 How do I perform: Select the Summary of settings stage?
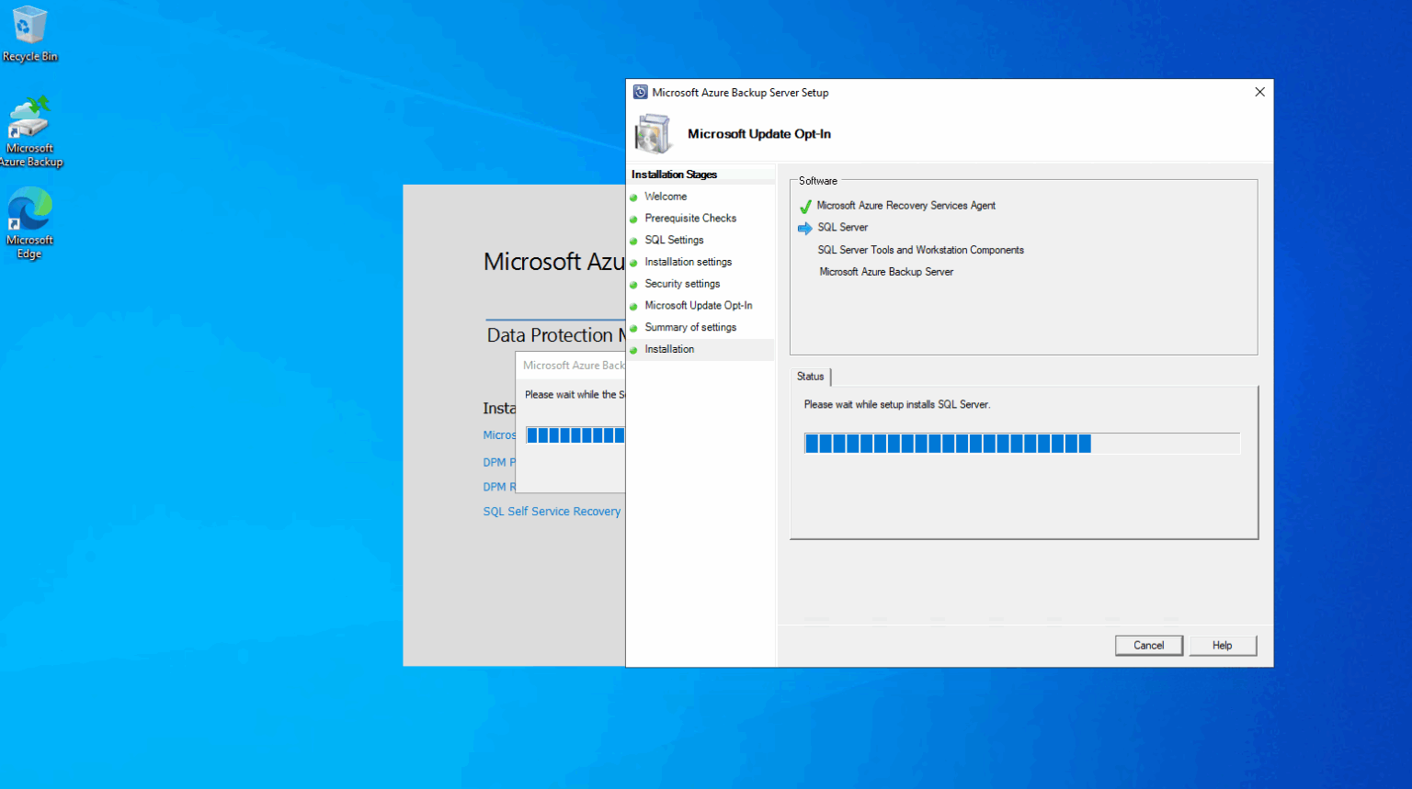pyautogui.click(x=690, y=327)
